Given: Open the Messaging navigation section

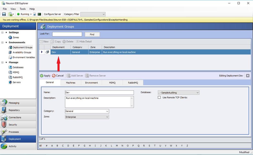Looking at the screenshot, I should pyautogui.click(x=18, y=103).
